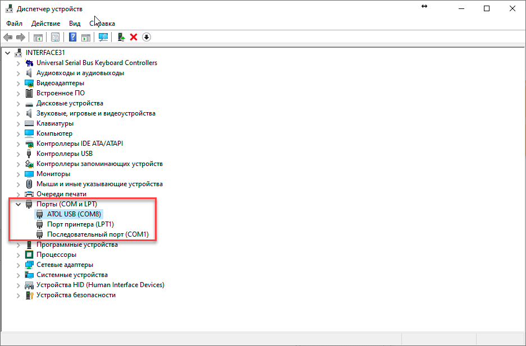Viewport: 526px width, 346px height.
Task: Scan for hardware changes with monitor-magnifier icon
Action: [x=103, y=37]
